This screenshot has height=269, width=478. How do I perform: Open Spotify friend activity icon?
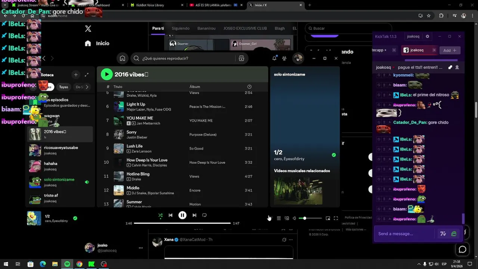285,58
